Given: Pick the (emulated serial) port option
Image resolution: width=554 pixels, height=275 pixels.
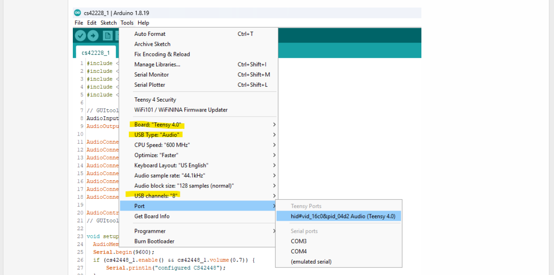Looking at the screenshot, I should 311,262.
